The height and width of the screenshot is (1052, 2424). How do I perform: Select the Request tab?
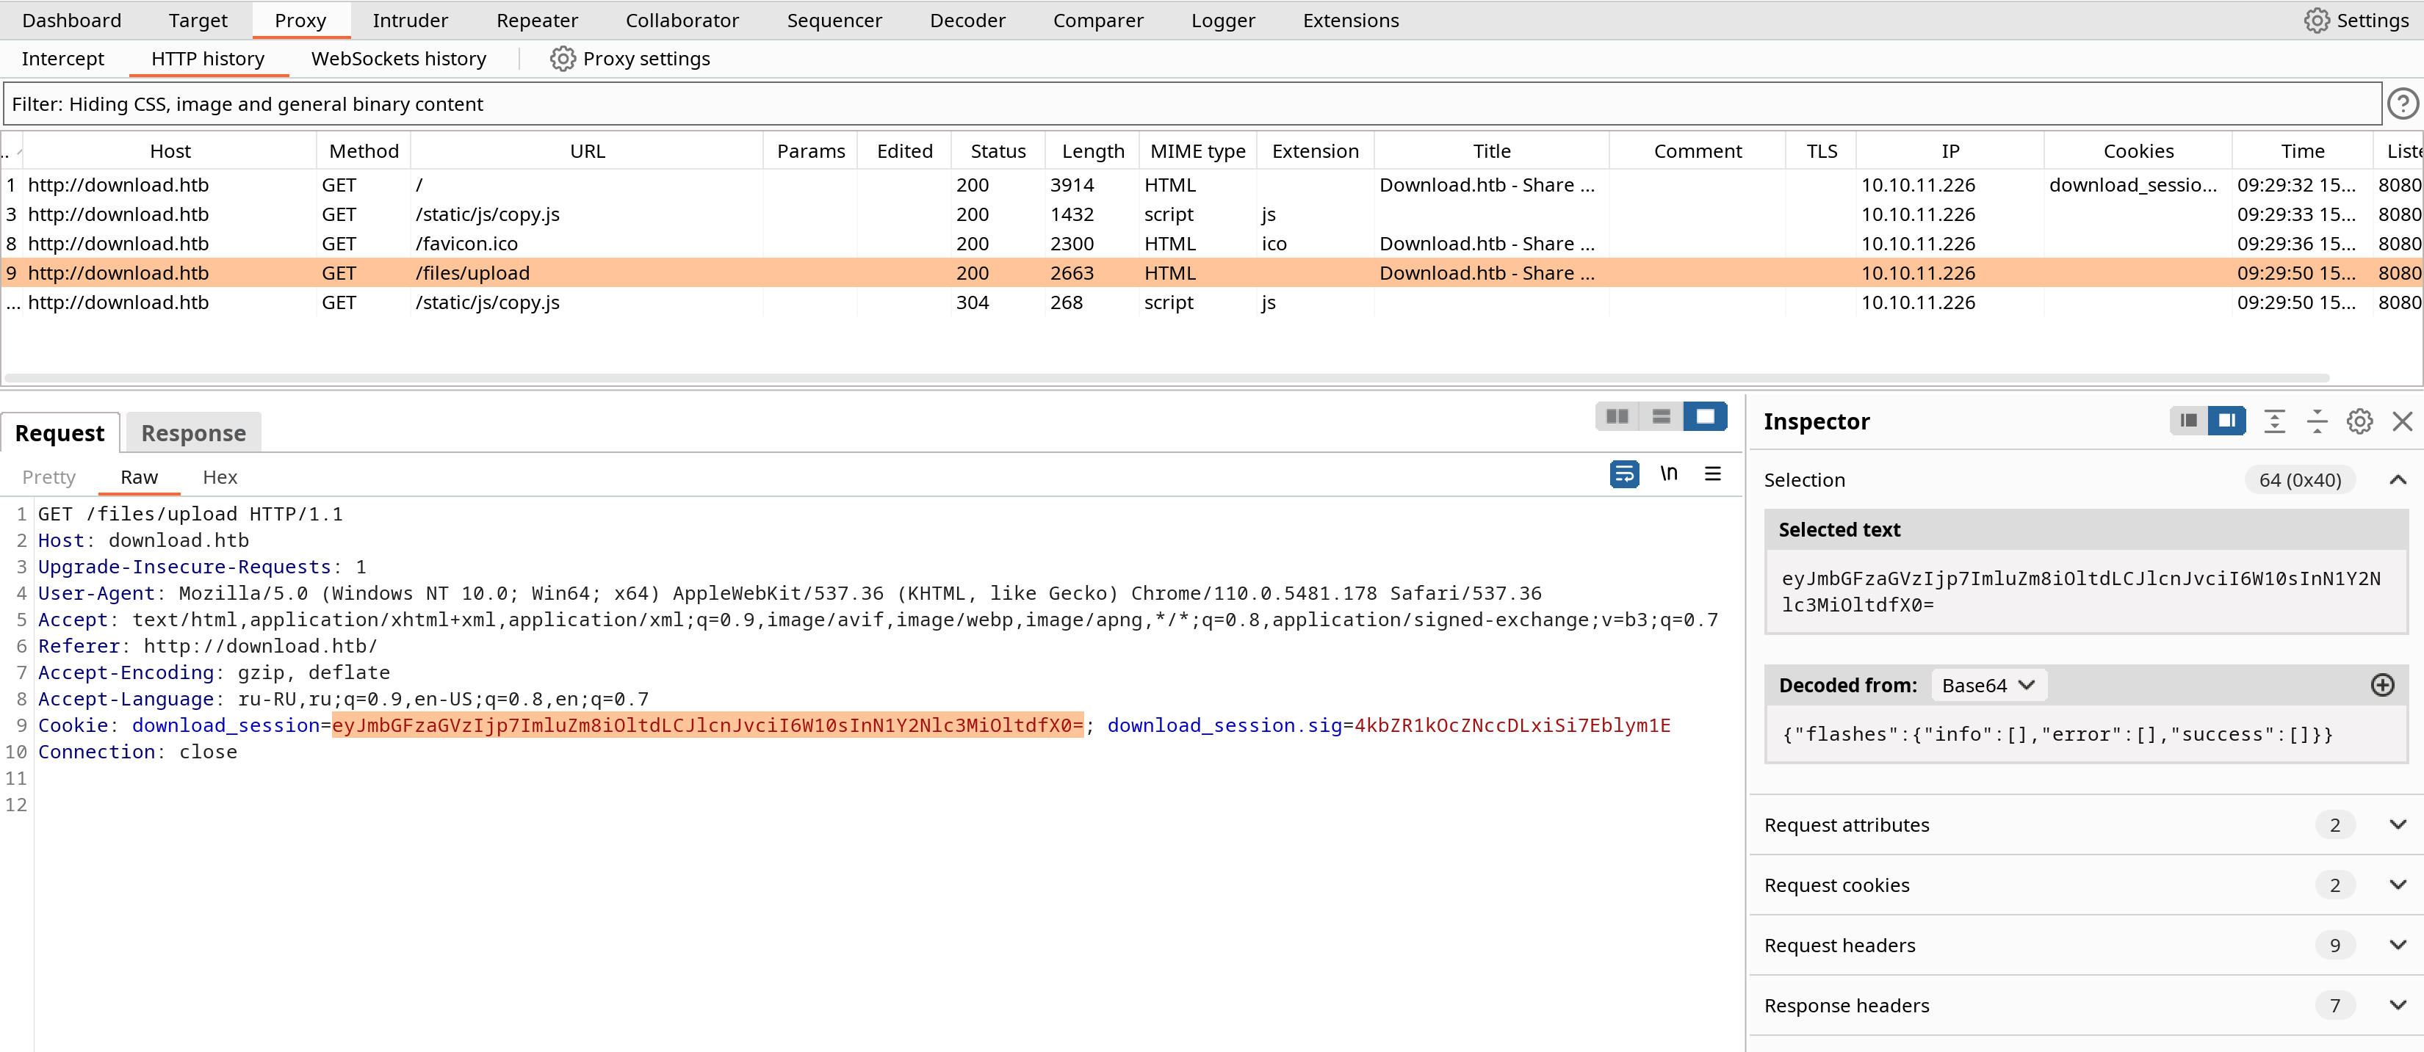click(60, 433)
